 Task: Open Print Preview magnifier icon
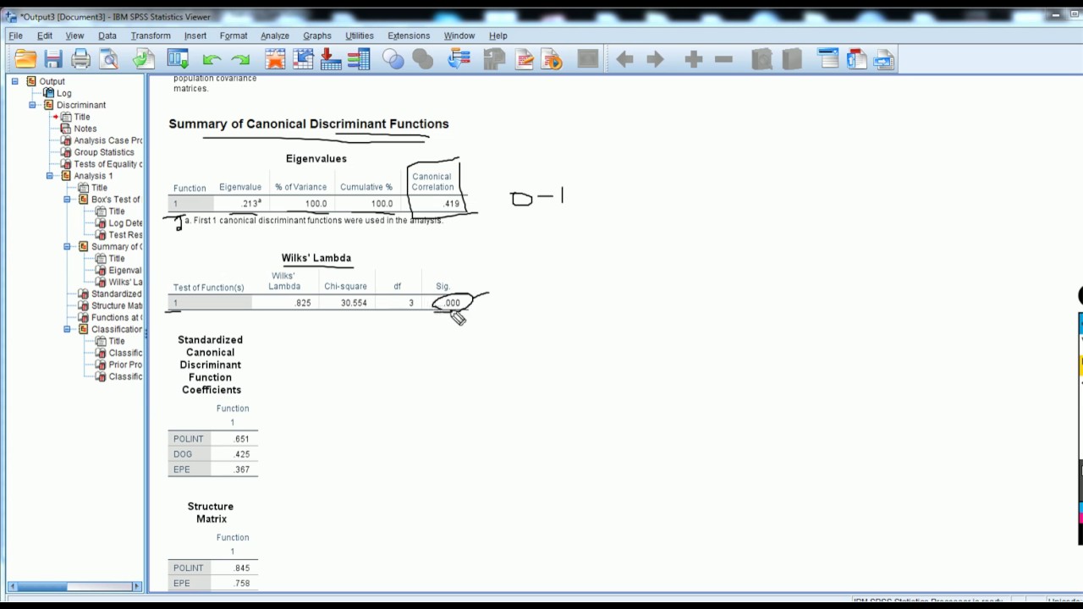(x=109, y=59)
